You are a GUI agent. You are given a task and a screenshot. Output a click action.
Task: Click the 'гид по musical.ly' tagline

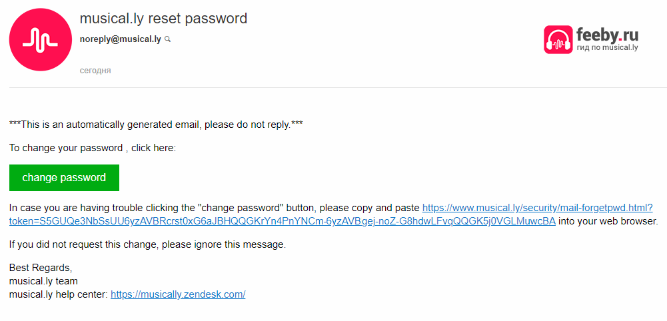607,48
